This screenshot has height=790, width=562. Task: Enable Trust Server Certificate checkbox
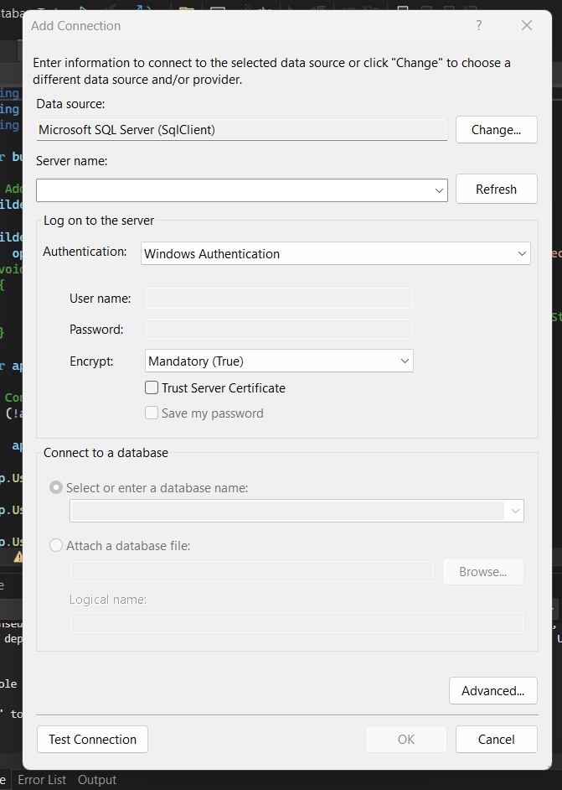click(x=152, y=388)
